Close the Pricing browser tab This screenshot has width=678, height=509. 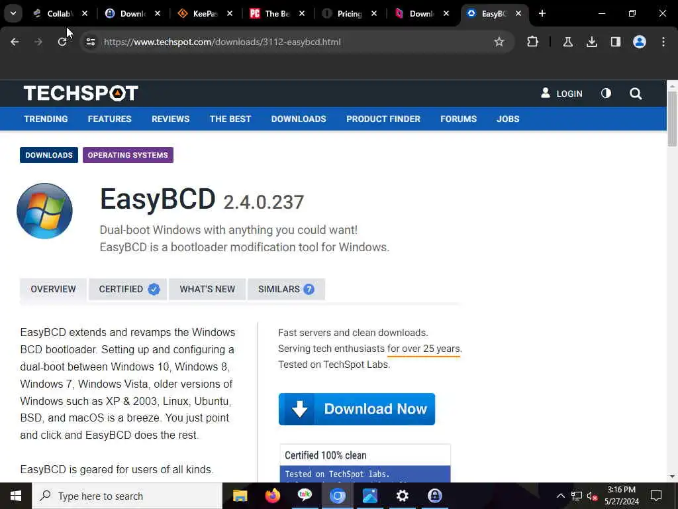pyautogui.click(x=374, y=13)
